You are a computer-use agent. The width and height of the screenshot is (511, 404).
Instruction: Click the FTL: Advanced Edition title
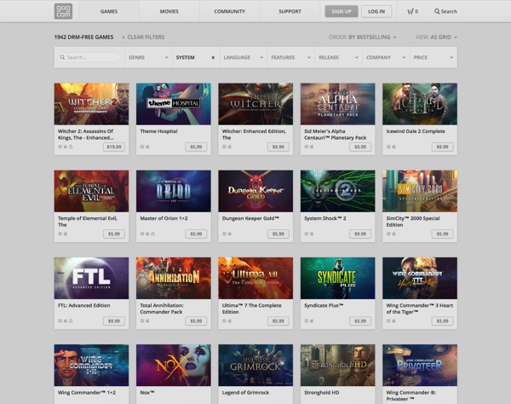tap(84, 305)
